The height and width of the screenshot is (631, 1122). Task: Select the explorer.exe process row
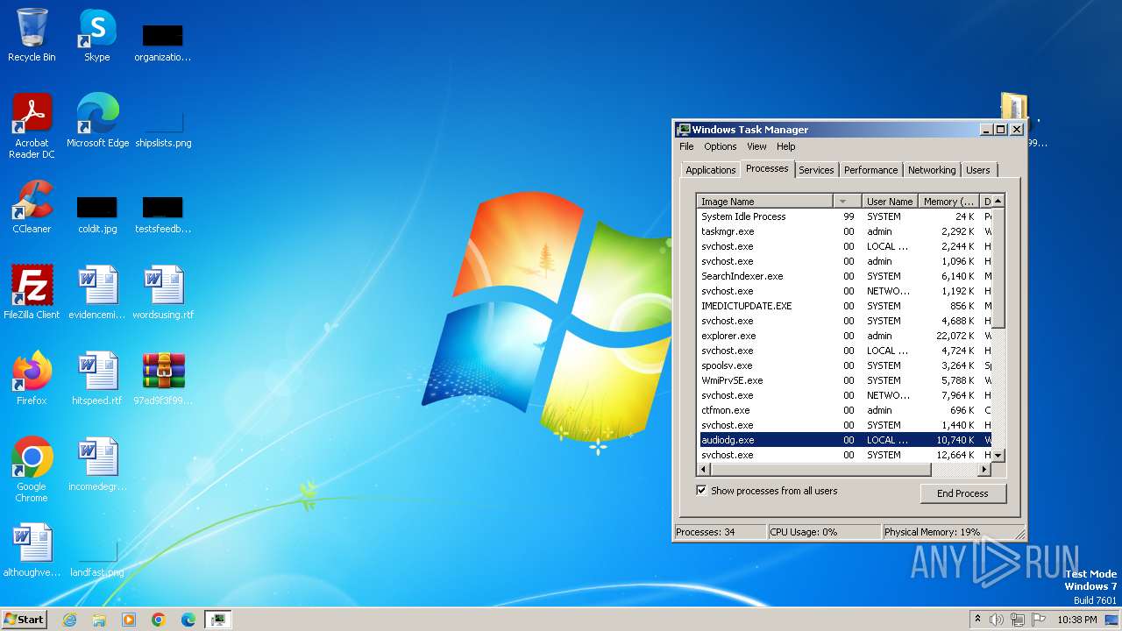pos(844,336)
